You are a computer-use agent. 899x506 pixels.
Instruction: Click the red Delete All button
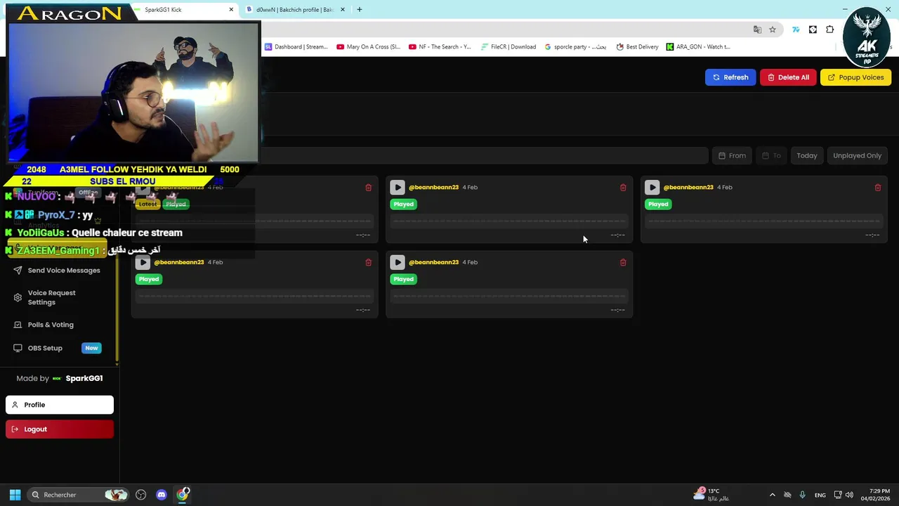(788, 77)
